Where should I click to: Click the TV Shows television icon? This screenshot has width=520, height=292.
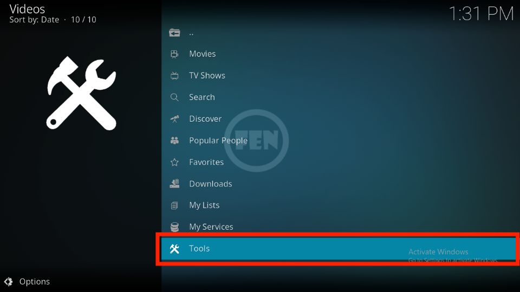tap(174, 76)
